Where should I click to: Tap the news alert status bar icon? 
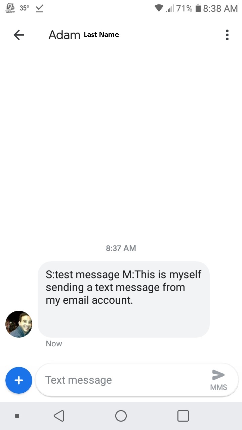click(x=10, y=8)
